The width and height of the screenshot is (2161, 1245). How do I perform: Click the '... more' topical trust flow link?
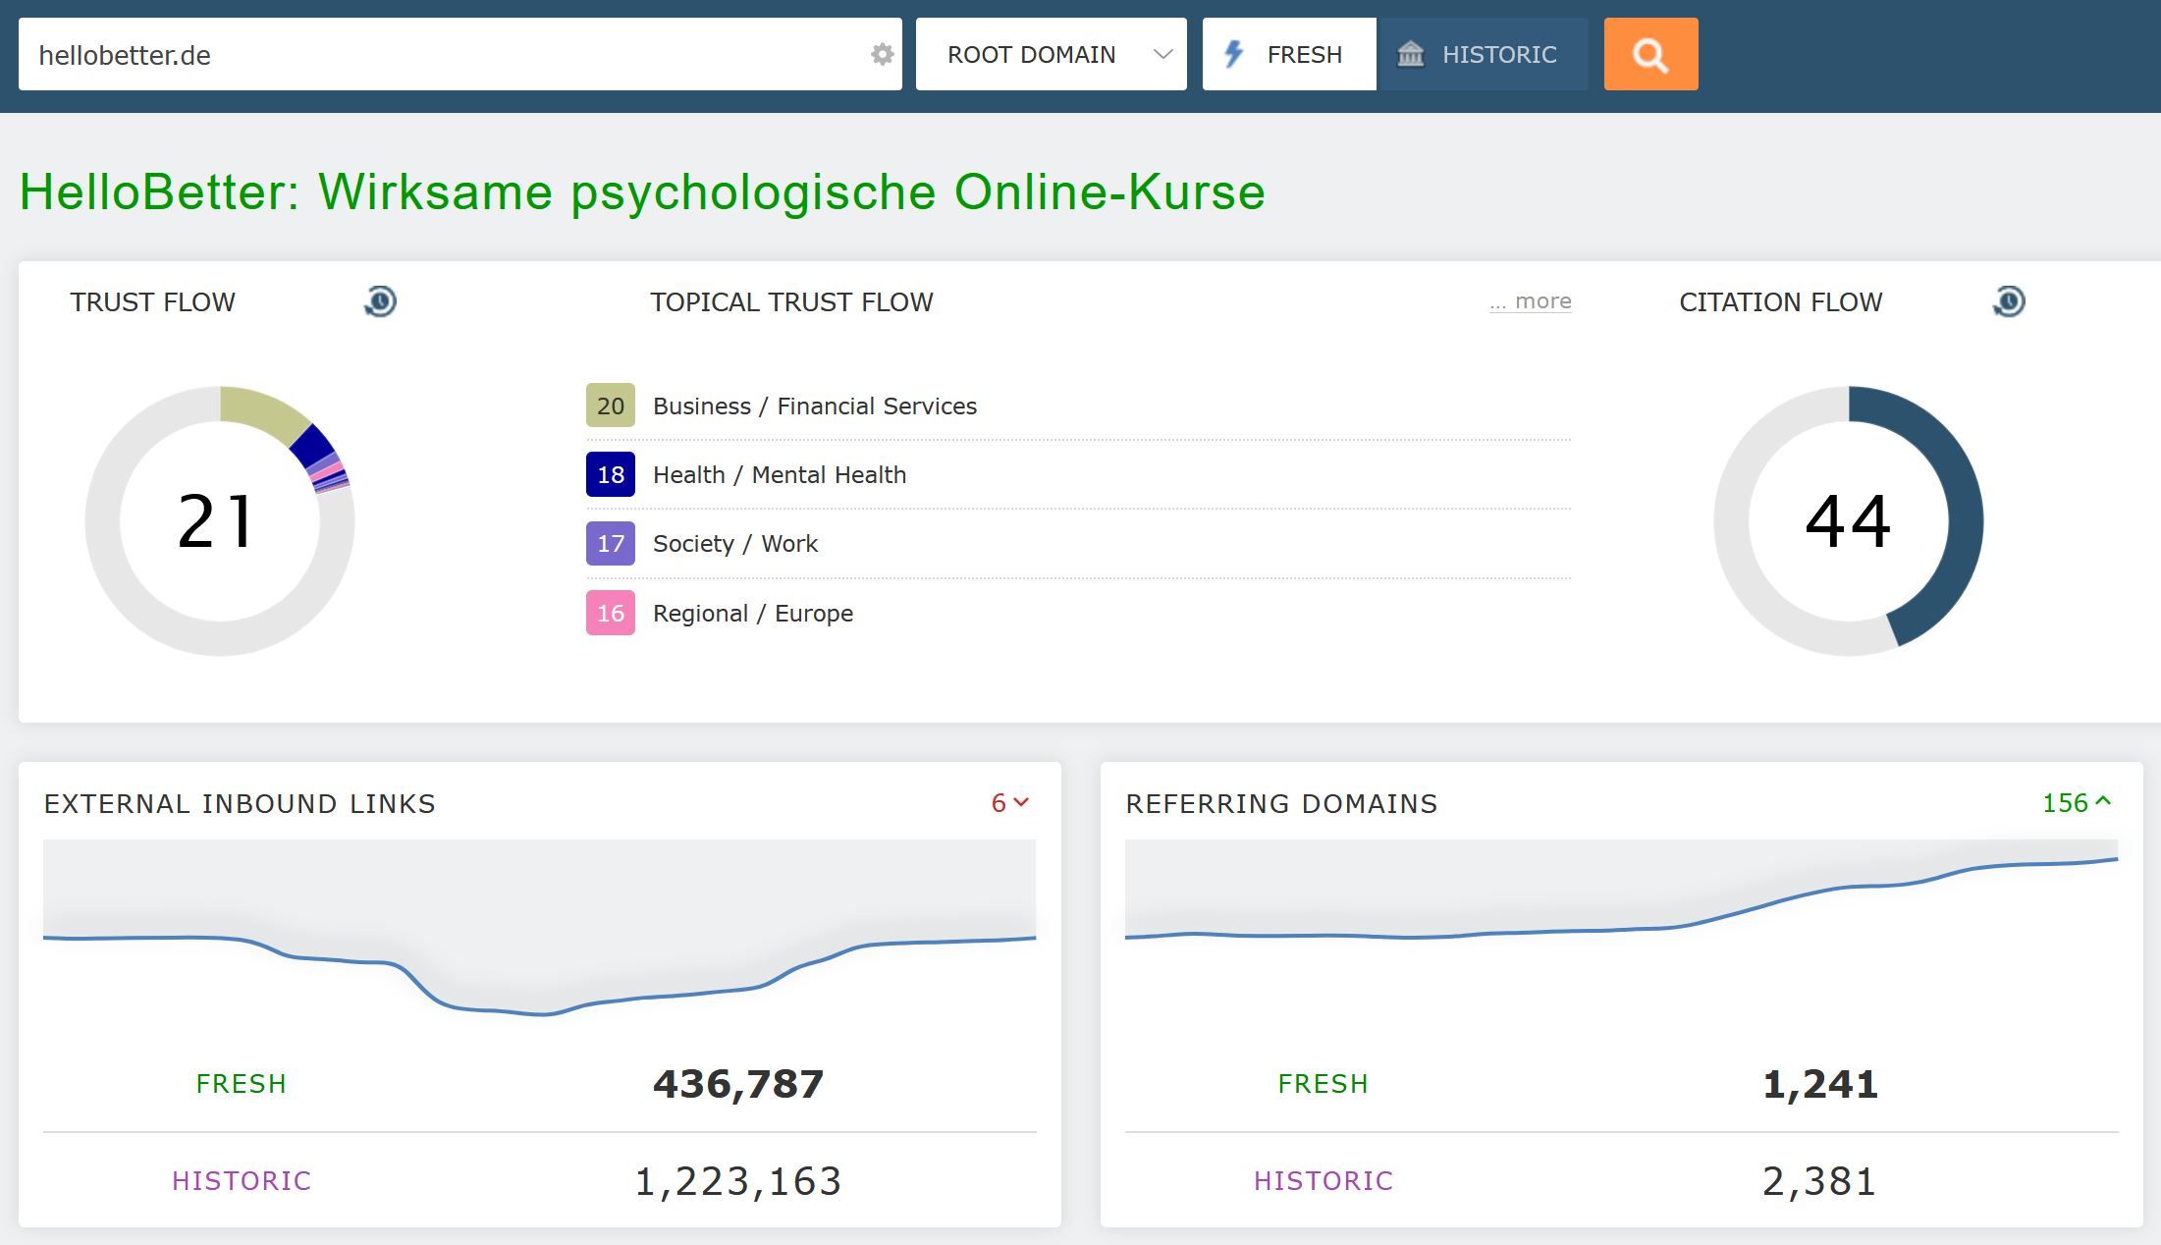pos(1531,301)
